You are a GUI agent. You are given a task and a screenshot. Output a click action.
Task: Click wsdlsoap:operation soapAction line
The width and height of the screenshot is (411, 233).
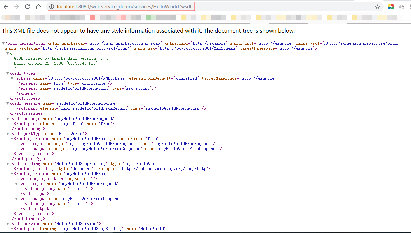(x=59, y=179)
